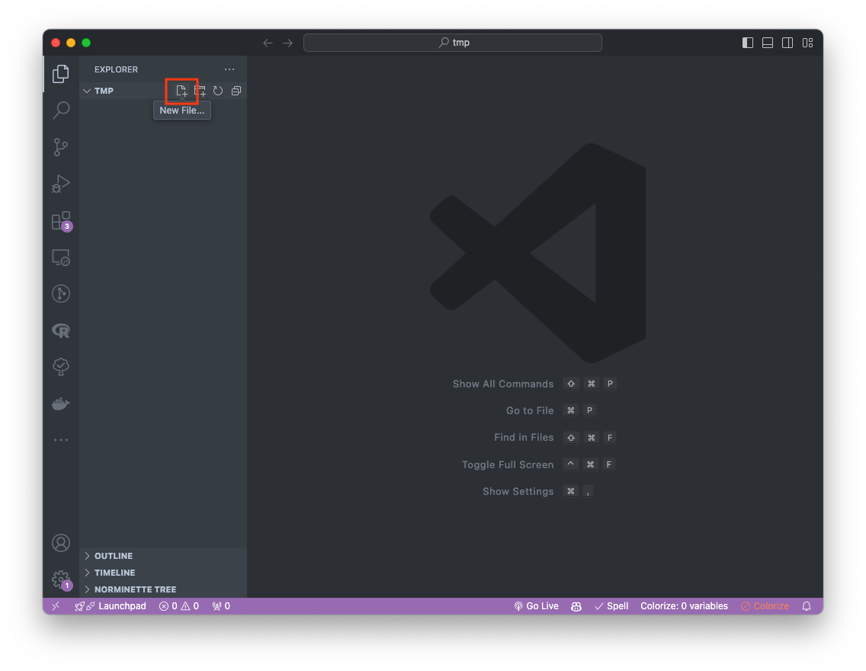
Task: Expand the Norminette Tree section
Action: [163, 589]
